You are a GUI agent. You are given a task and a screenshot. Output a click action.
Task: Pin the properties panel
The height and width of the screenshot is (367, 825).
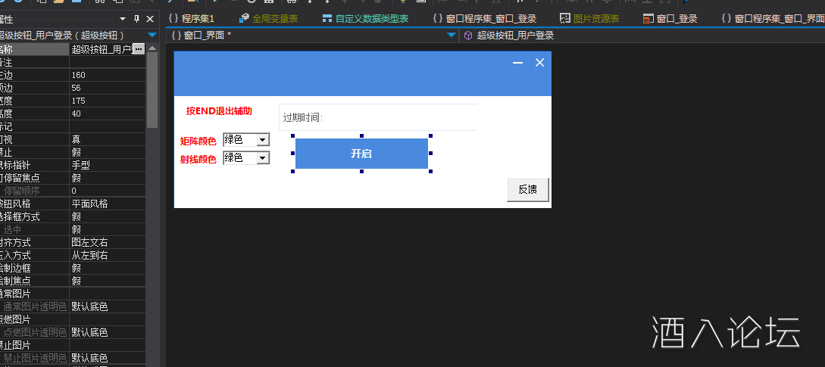click(137, 19)
